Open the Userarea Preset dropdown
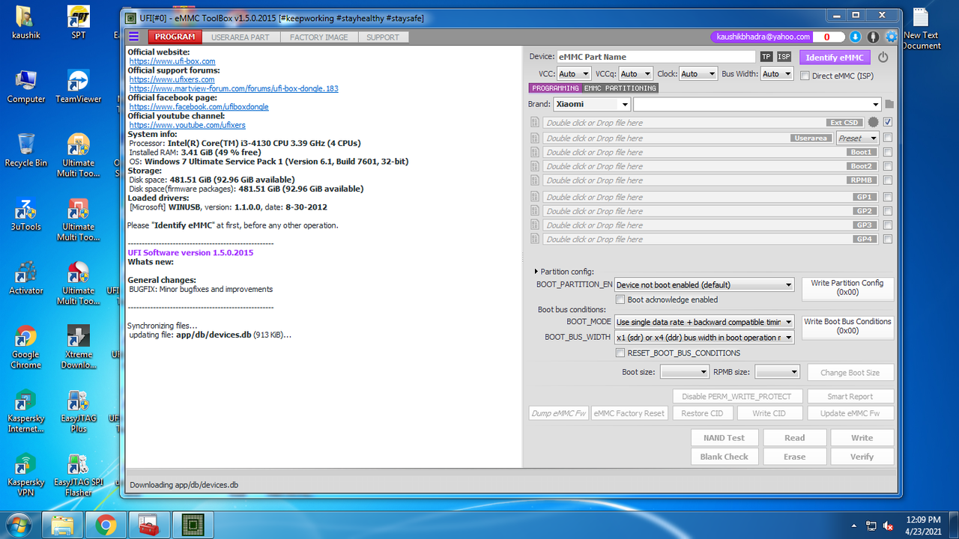This screenshot has width=959, height=539. tap(857, 138)
